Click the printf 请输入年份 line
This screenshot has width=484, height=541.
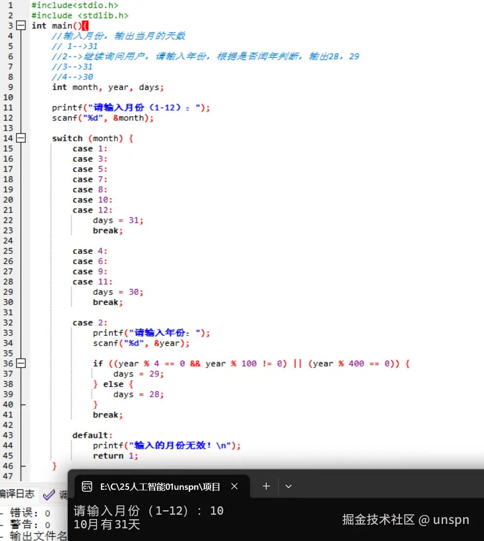click(151, 333)
